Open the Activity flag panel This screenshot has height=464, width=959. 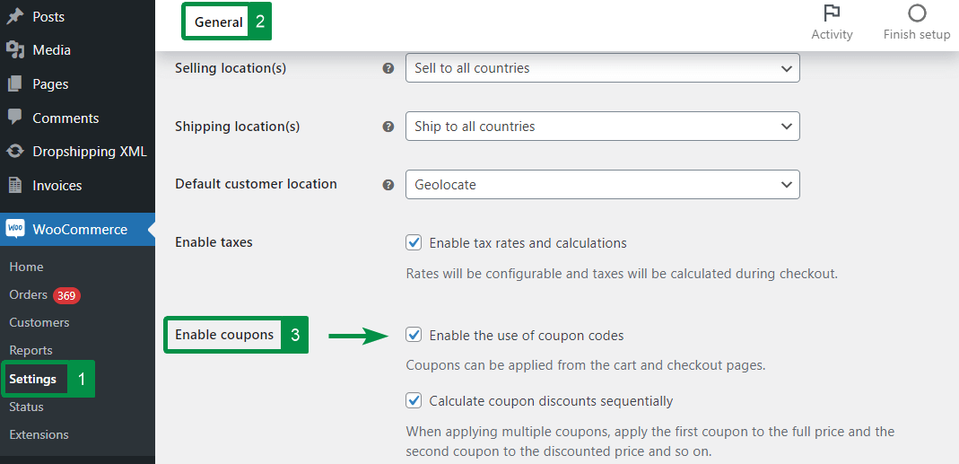(832, 13)
